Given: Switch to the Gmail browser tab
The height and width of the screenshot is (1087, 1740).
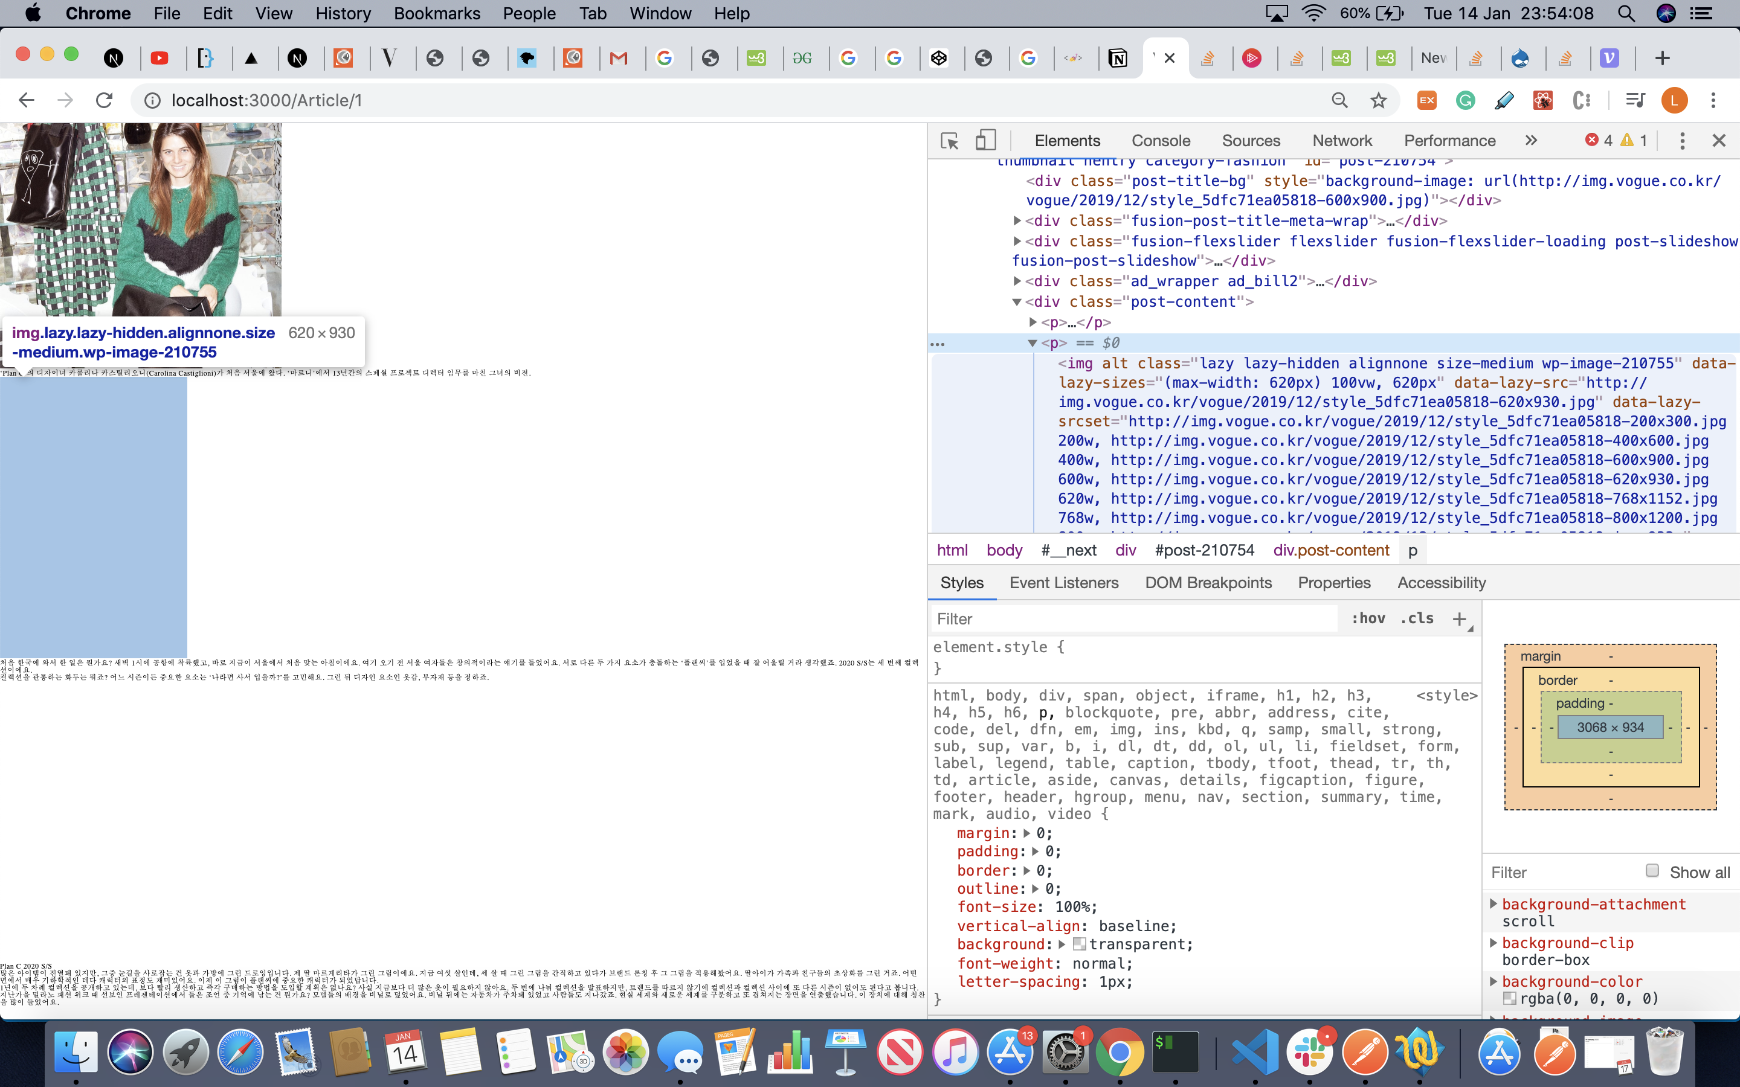Looking at the screenshot, I should pos(618,57).
